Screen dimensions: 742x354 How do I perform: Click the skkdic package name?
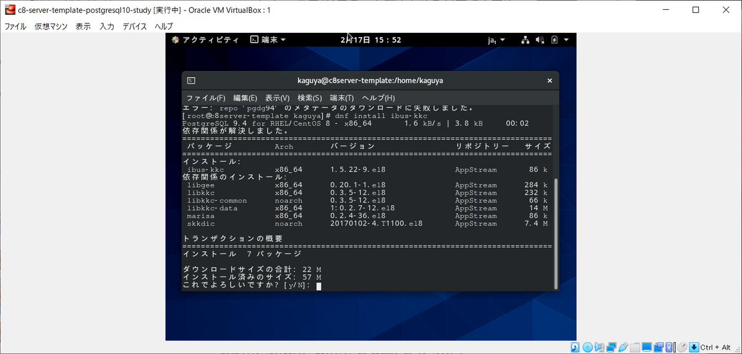pos(201,224)
